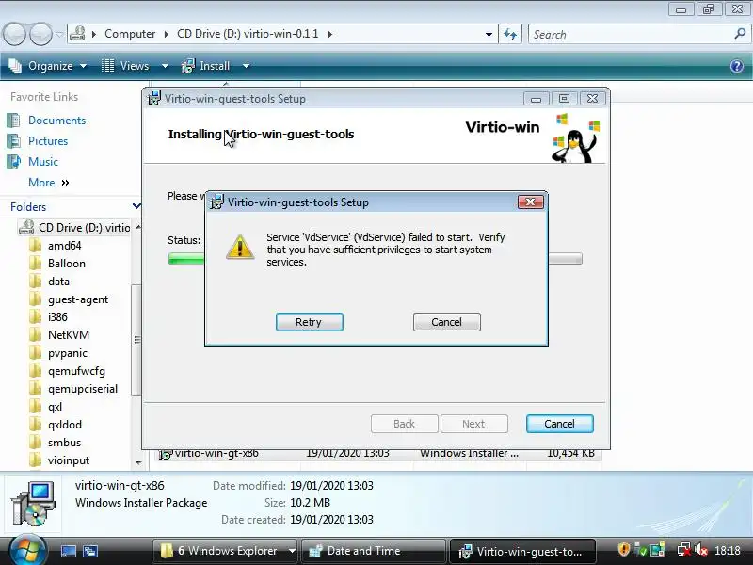Image resolution: width=753 pixels, height=565 pixels.
Task: Click the security shield tray icon
Action: (x=623, y=549)
